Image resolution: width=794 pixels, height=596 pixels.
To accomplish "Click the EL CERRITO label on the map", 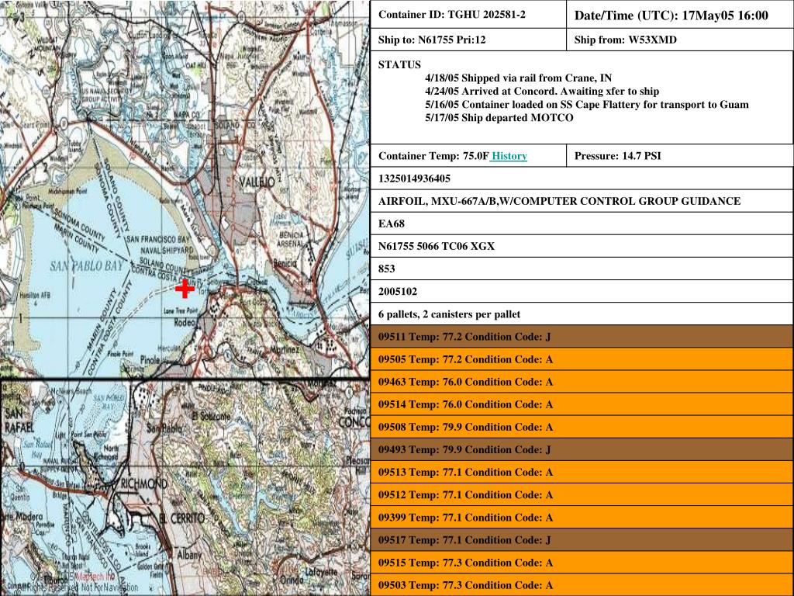I will [x=181, y=518].
